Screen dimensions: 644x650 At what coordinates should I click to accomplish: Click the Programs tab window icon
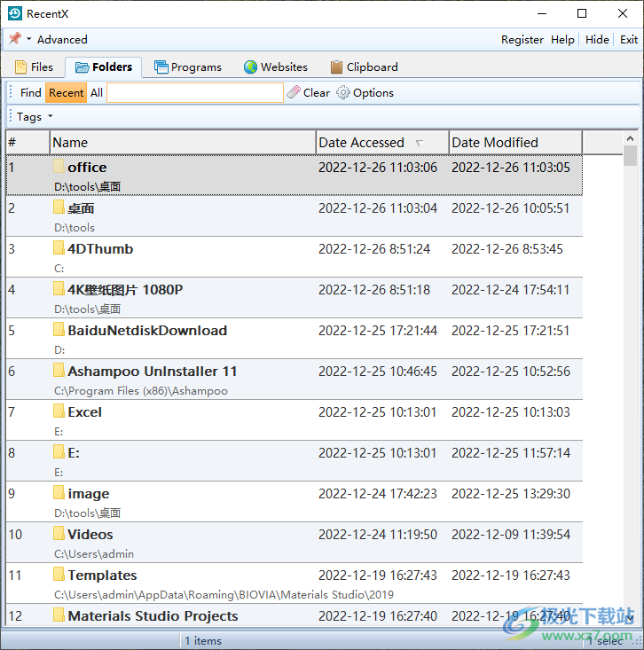click(x=161, y=67)
